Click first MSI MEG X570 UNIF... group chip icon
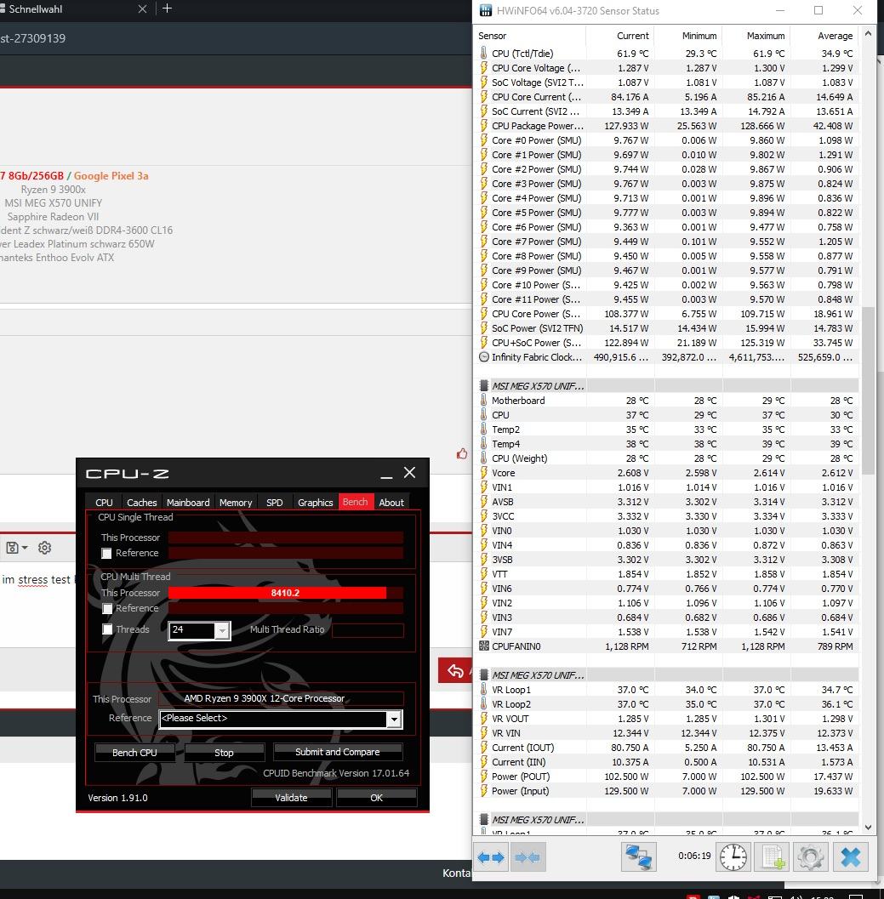This screenshot has width=884, height=899. (x=483, y=386)
